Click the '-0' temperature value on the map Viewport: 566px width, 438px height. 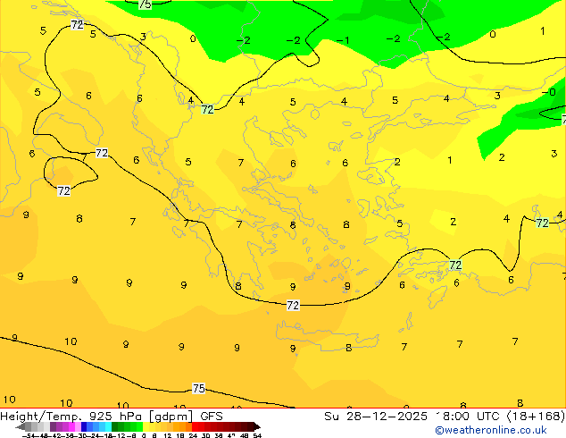pyautogui.click(x=549, y=92)
